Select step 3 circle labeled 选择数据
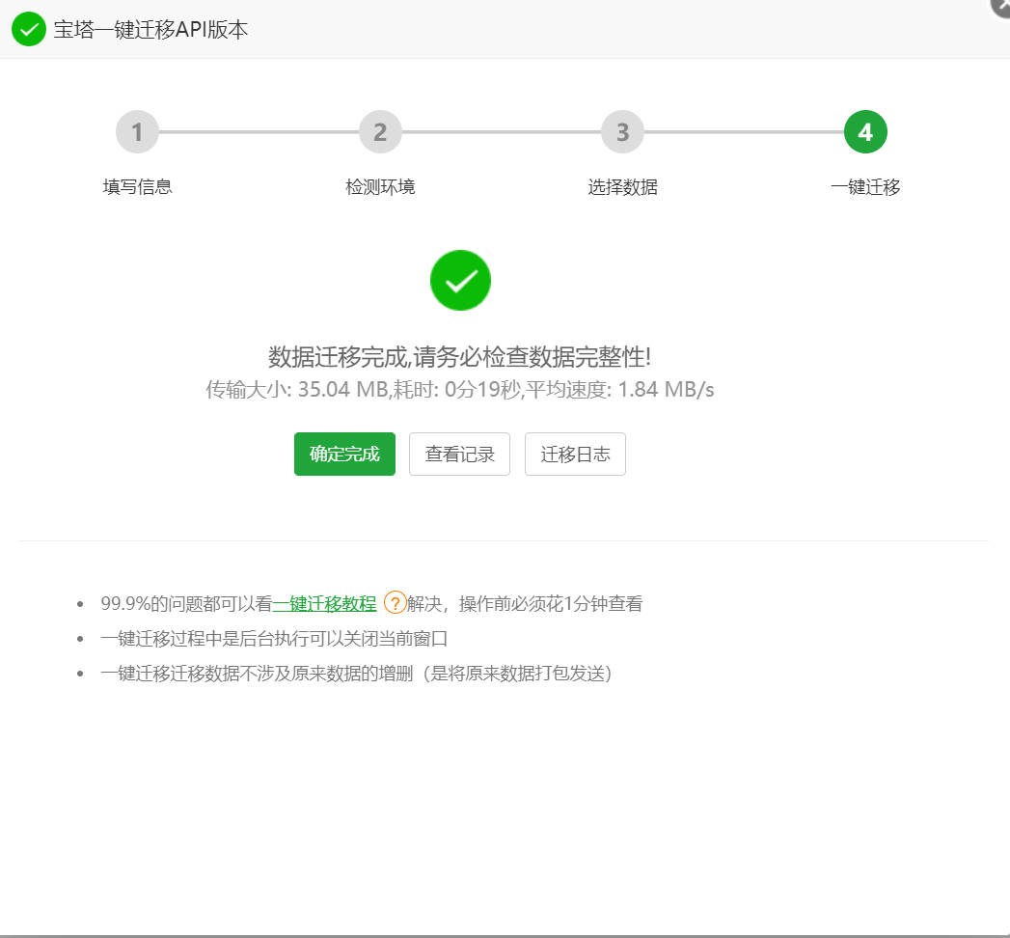 [x=622, y=131]
